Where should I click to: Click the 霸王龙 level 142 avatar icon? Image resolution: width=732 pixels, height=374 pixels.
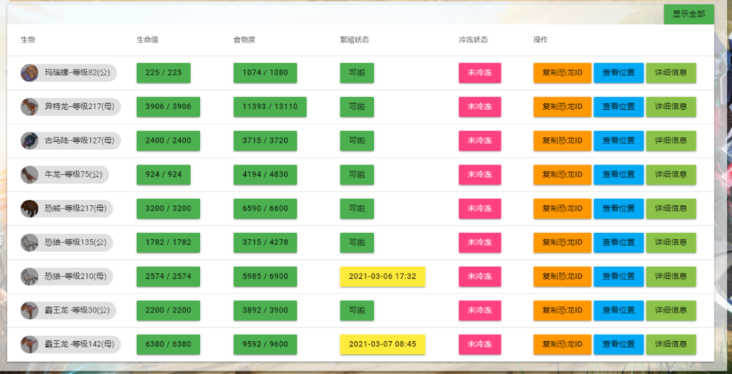(x=29, y=344)
